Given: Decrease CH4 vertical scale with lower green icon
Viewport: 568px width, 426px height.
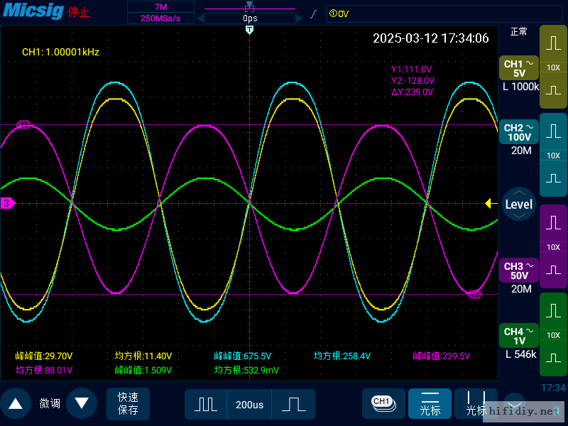Looking at the screenshot, I should (x=553, y=359).
